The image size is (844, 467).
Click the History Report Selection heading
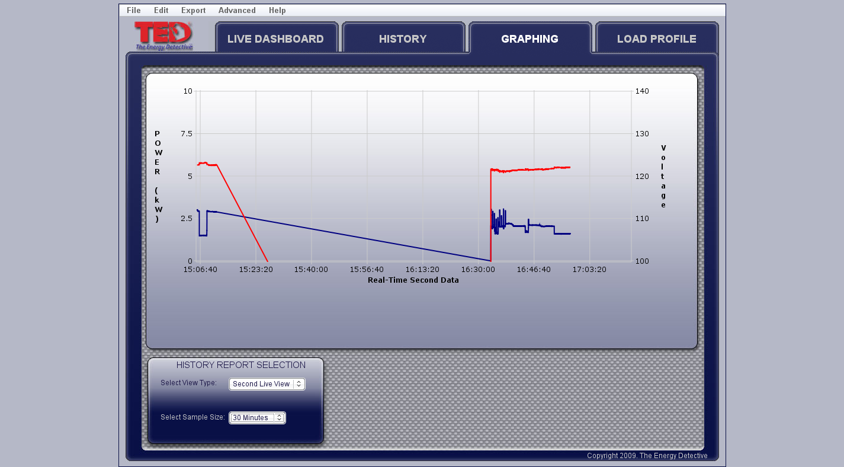click(x=240, y=365)
